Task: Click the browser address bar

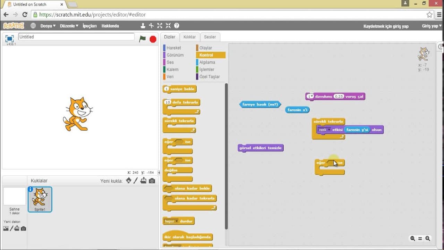Action: pos(228,15)
